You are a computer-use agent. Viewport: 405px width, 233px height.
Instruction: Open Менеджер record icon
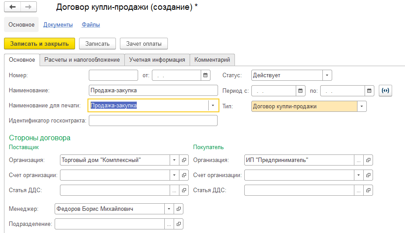(179, 209)
